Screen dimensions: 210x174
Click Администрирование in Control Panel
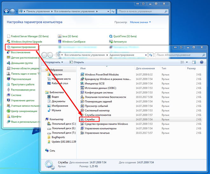pyautogui.click(x=23, y=47)
